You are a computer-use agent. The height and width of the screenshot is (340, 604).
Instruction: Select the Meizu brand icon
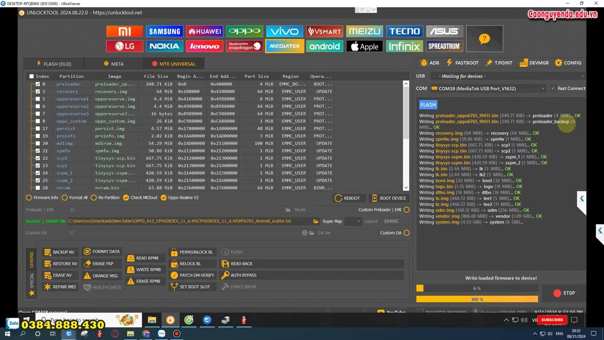(364, 31)
